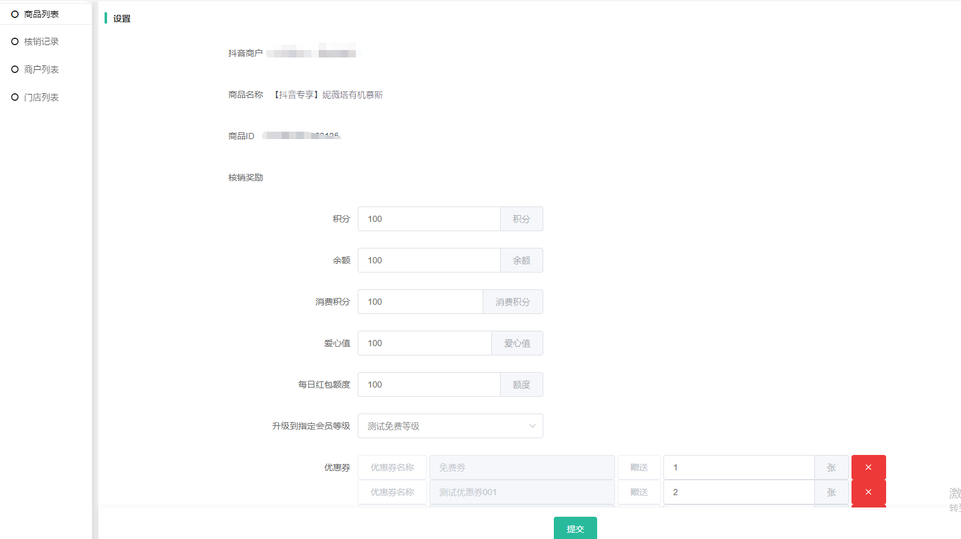Delete the 免费券 coupon row

(x=868, y=467)
